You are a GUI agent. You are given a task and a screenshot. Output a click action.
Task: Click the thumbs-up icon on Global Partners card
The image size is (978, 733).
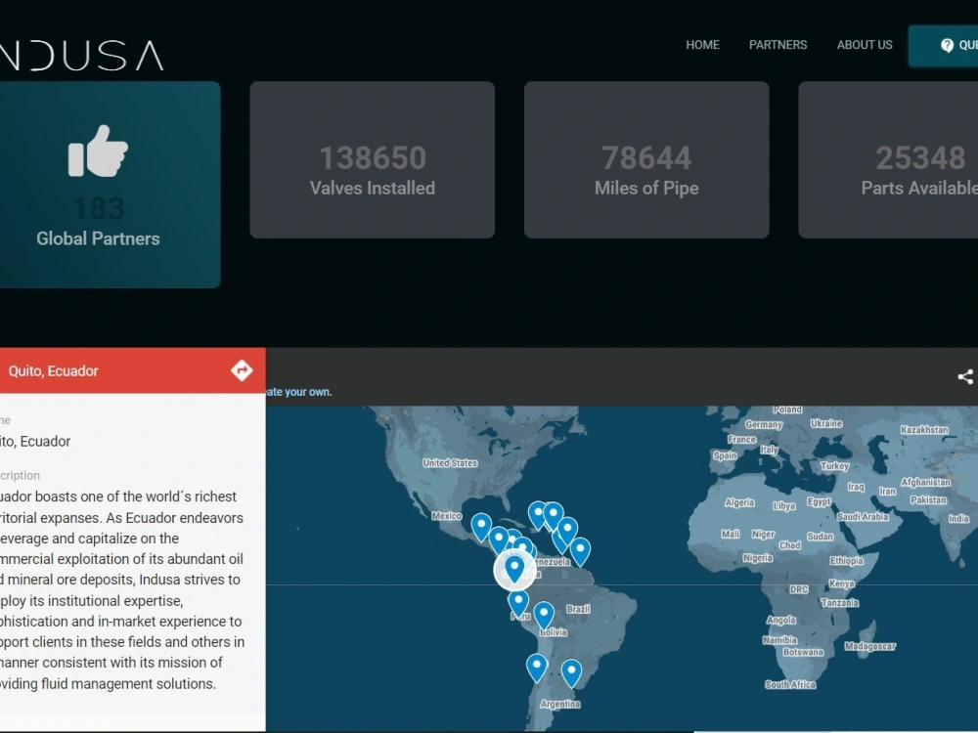tap(98, 151)
